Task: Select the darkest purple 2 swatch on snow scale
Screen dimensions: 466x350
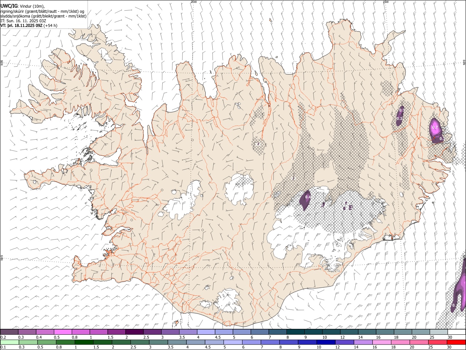Action: click(x=134, y=332)
